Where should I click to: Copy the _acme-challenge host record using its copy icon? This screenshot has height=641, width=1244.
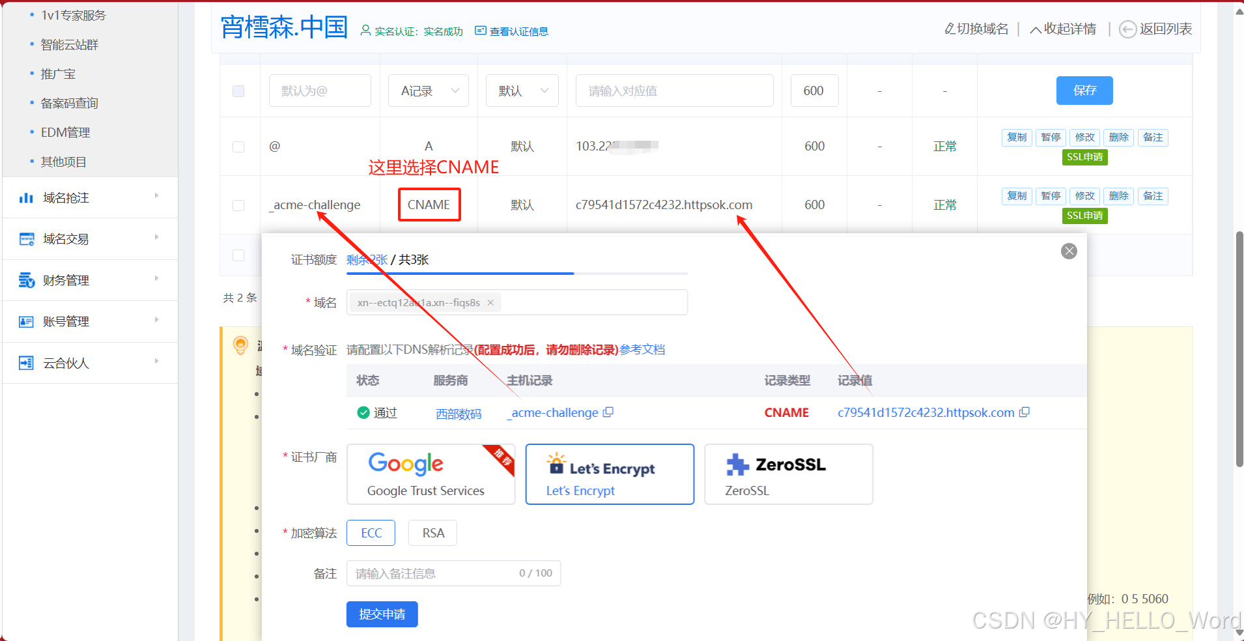pos(608,412)
